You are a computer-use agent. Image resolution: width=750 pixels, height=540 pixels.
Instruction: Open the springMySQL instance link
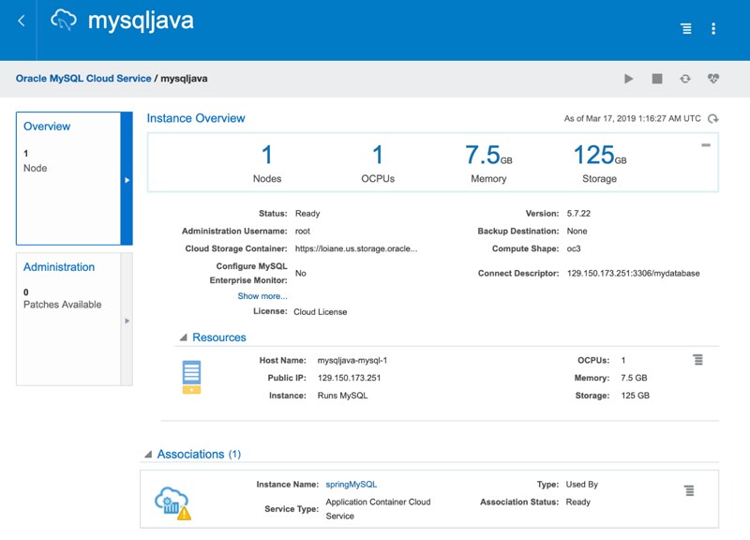(351, 485)
